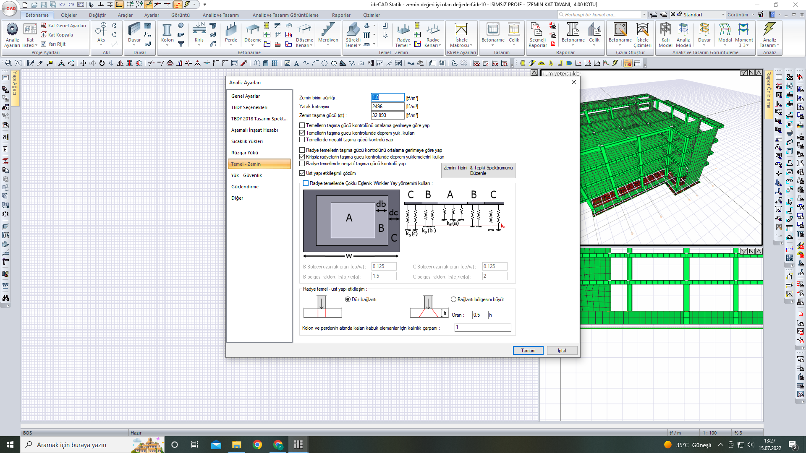Open the Analiz Ayarları gear icon
Viewport: 806px width, 453px height.
coord(12,30)
